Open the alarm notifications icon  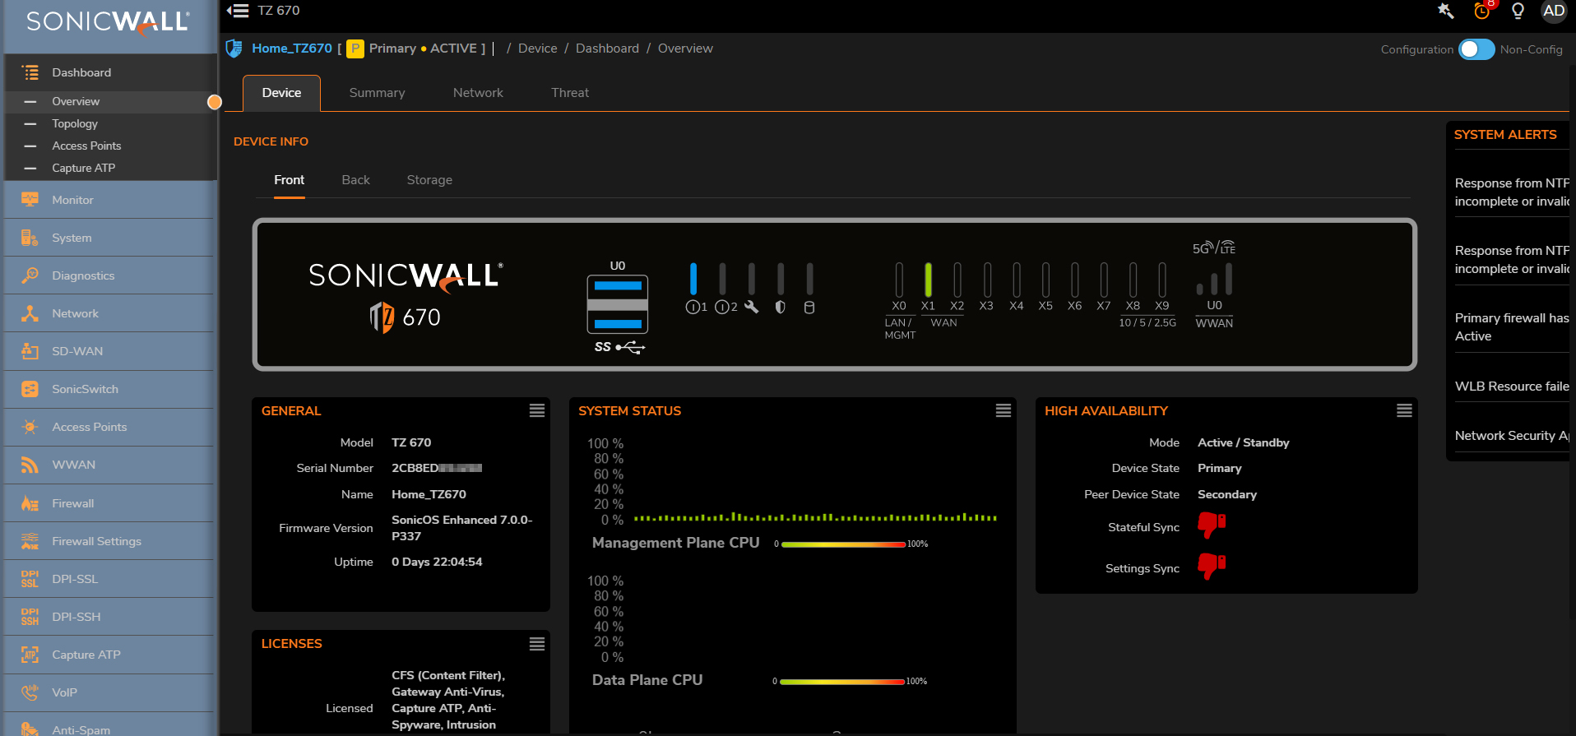pyautogui.click(x=1481, y=11)
